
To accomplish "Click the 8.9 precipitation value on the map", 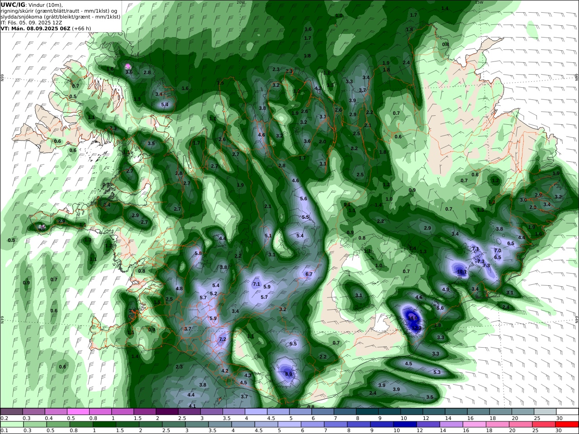I will pyautogui.click(x=289, y=374).
